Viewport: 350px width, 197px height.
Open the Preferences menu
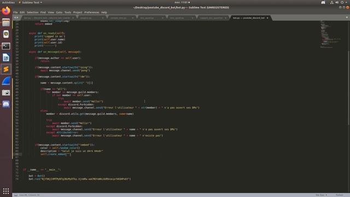tap(92, 12)
